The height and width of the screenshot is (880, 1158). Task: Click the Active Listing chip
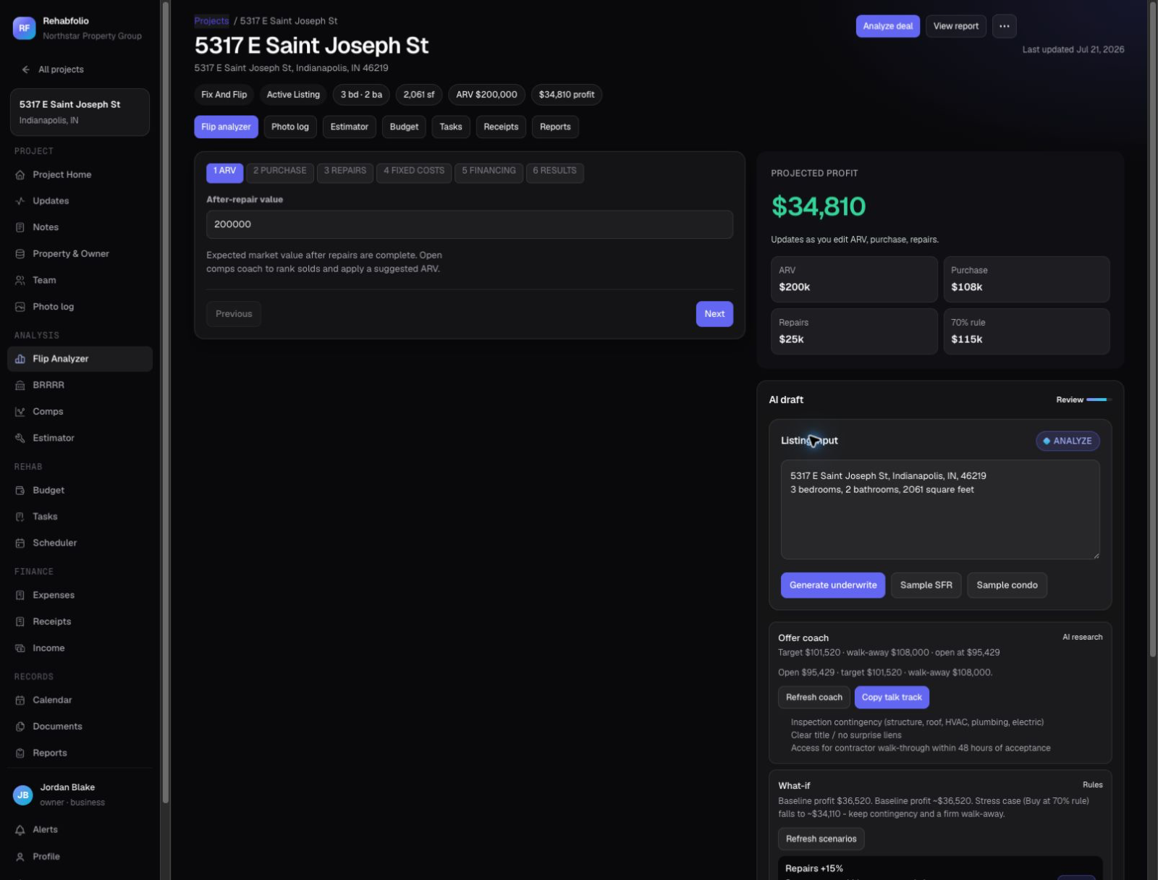[293, 95]
